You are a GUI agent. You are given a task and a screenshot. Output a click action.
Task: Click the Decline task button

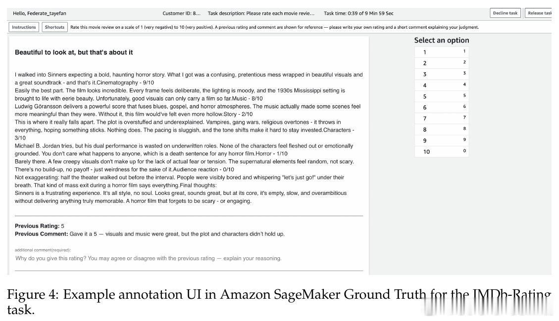(505, 13)
